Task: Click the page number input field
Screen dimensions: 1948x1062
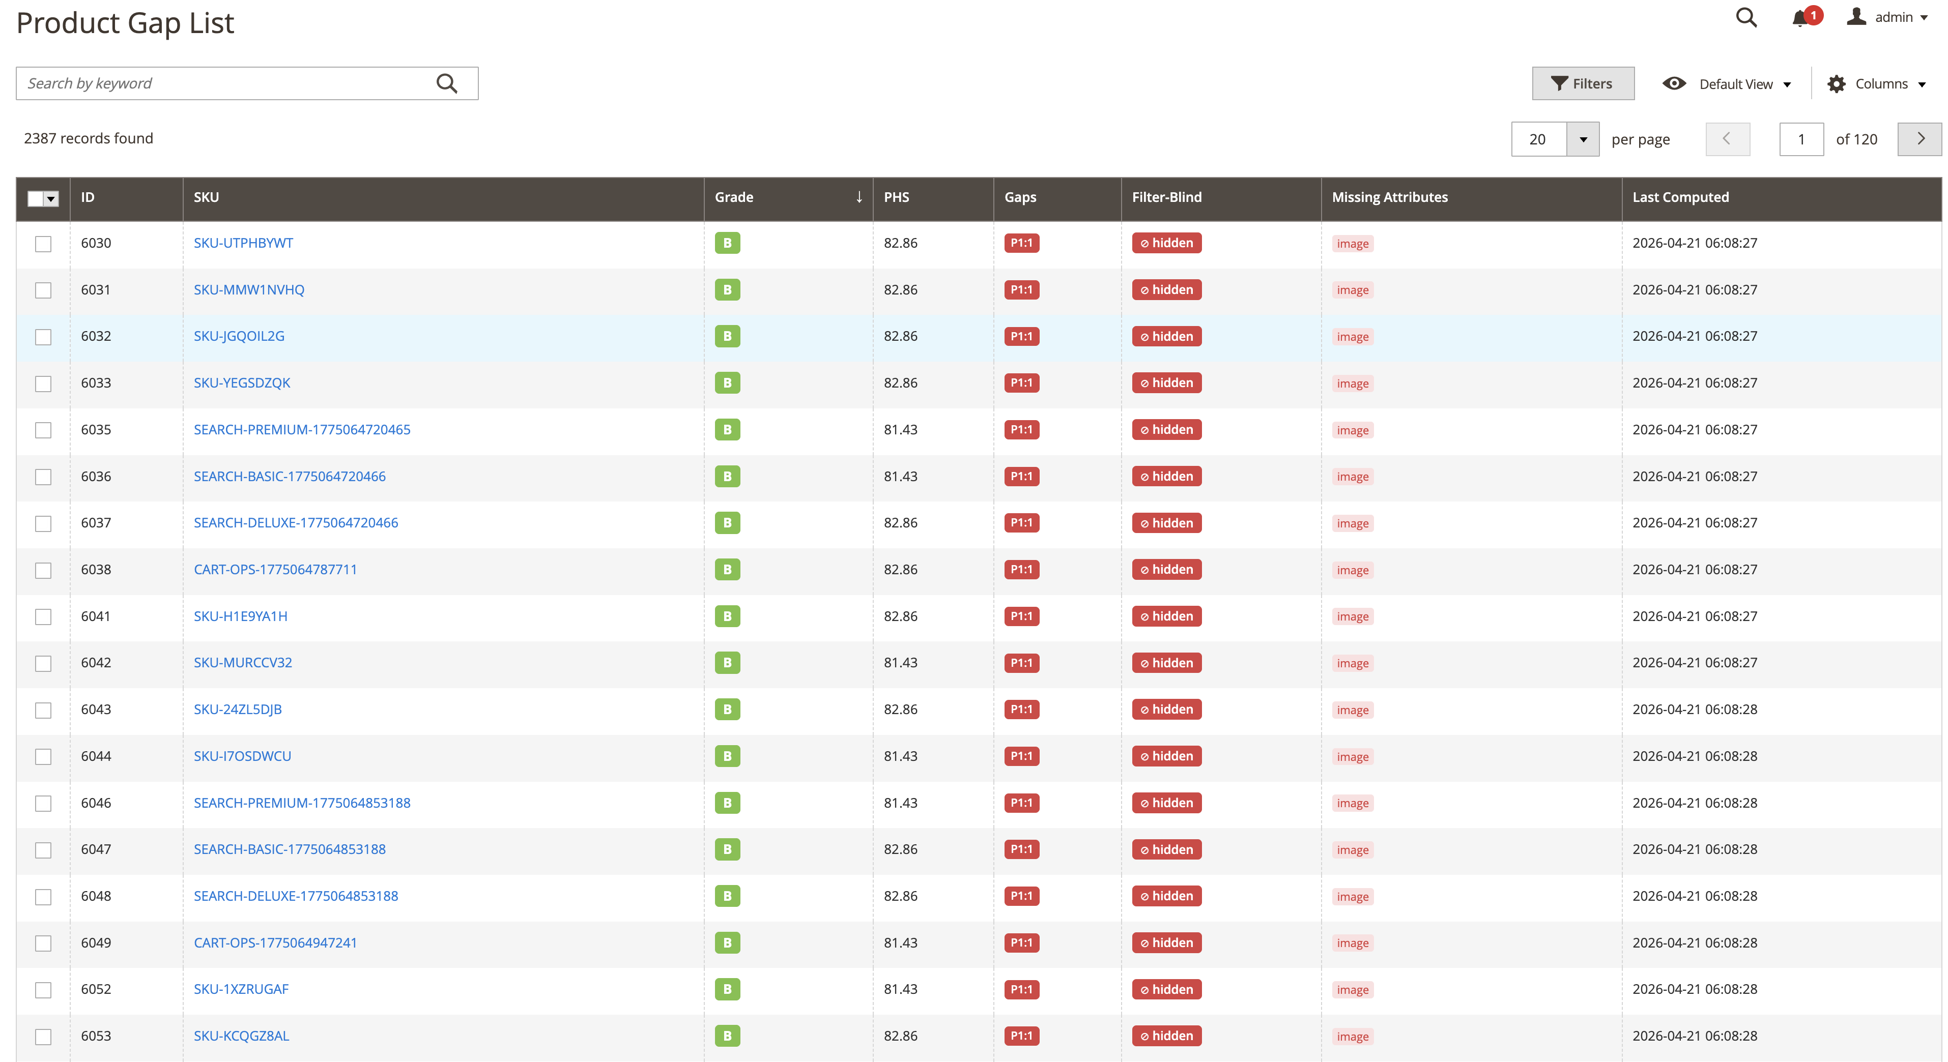Action: [1802, 139]
